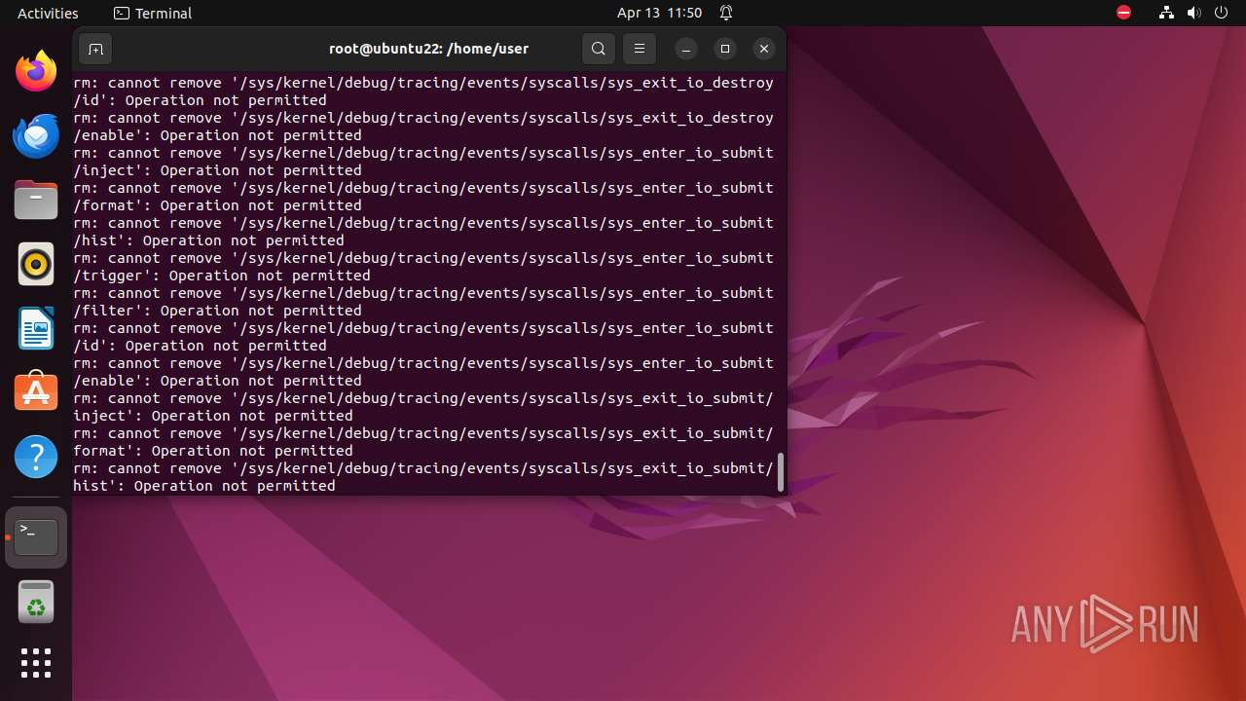The width and height of the screenshot is (1246, 701).
Task: Open the Trash from dock
Action: (36, 601)
